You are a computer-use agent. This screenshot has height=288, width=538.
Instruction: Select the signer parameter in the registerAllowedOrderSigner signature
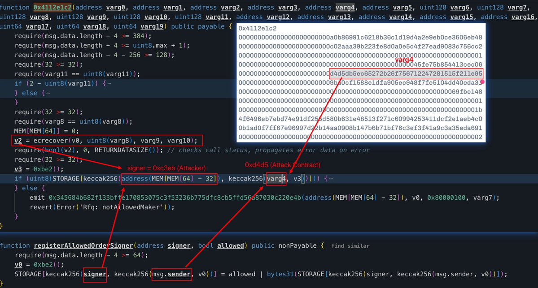(x=179, y=245)
